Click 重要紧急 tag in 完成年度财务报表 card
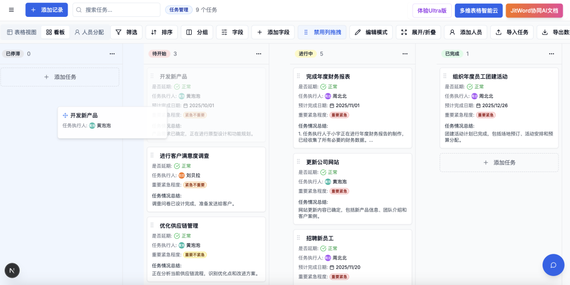This screenshot has height=285, width=570. [339, 115]
